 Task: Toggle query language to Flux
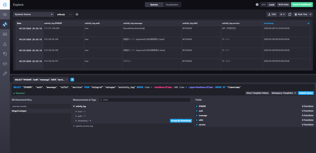(70, 14)
